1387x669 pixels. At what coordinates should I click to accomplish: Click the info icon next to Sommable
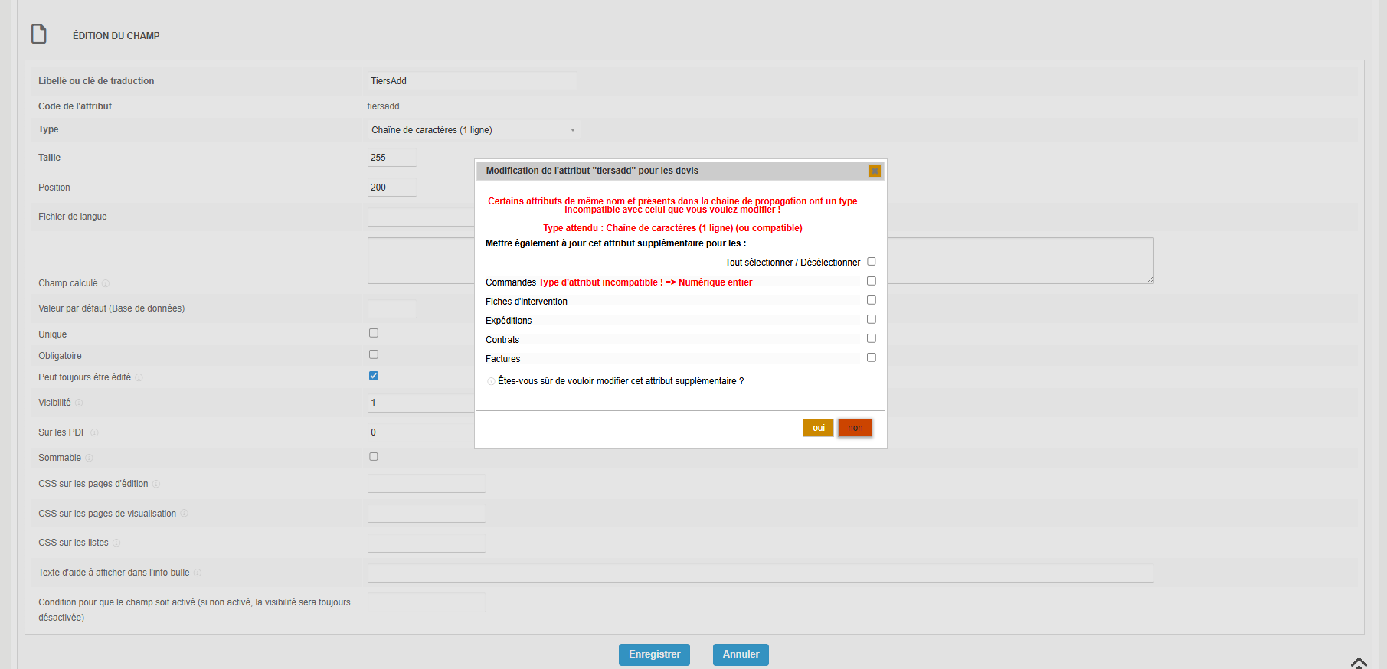[89, 458]
